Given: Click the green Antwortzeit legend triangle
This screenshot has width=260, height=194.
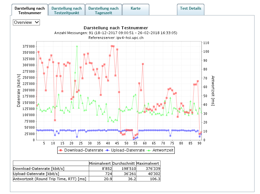Looking at the screenshot, I should pyautogui.click(x=149, y=150).
